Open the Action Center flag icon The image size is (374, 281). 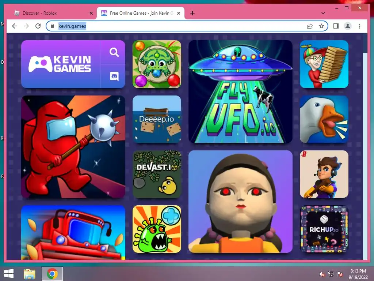[x=339, y=274]
